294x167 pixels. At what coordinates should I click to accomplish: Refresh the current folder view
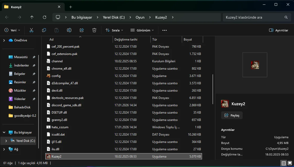[x=45, y=17]
